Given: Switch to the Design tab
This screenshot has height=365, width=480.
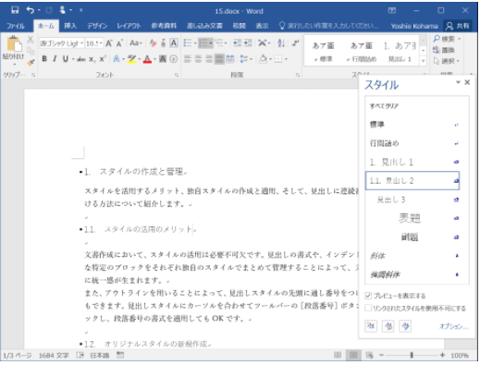Looking at the screenshot, I should [x=97, y=26].
